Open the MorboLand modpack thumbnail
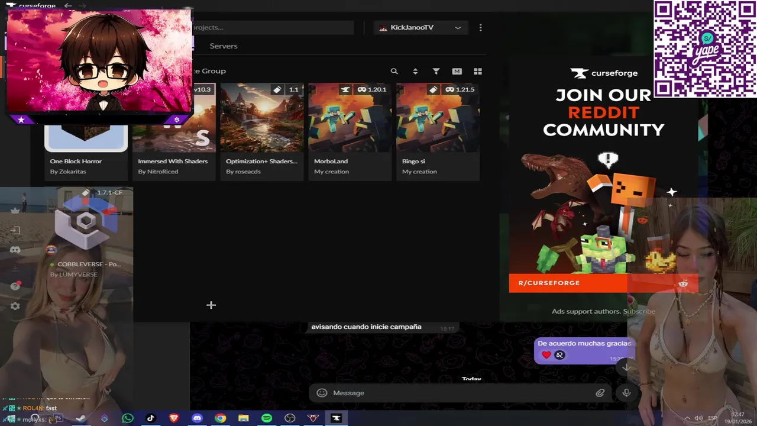Screen dimensions: 757x426 350,117
